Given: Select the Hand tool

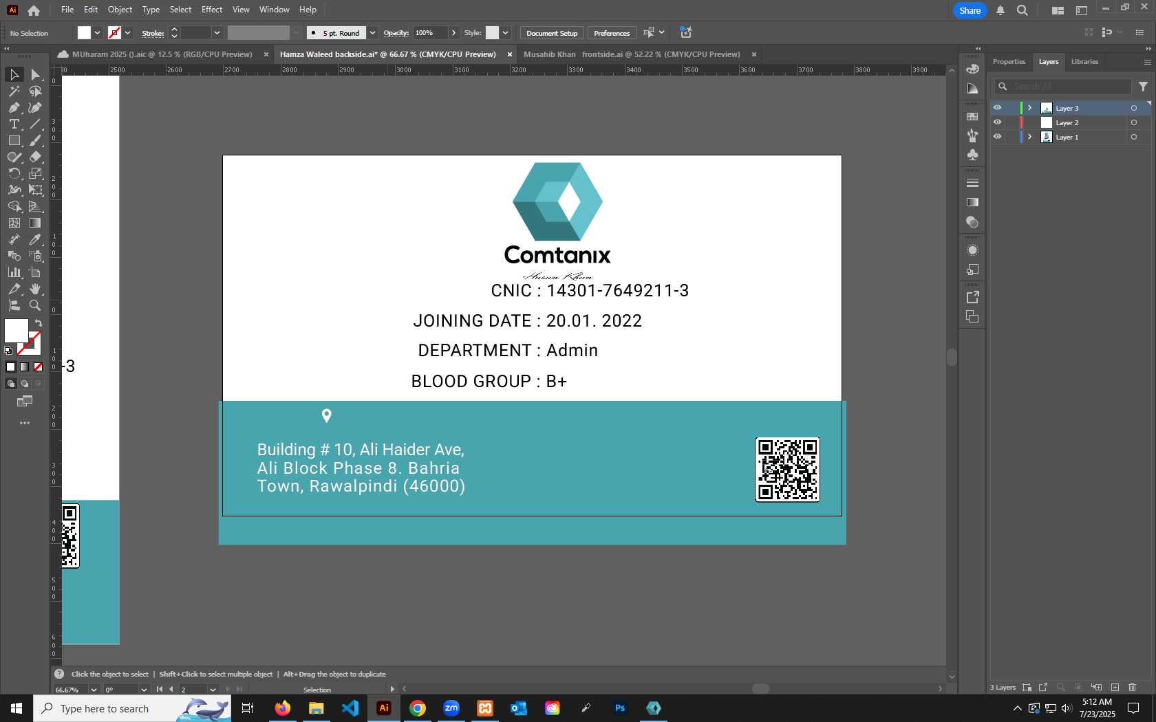Looking at the screenshot, I should click(36, 289).
